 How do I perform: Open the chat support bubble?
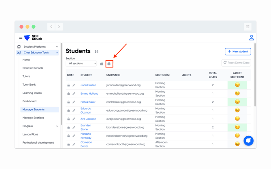click(248, 140)
